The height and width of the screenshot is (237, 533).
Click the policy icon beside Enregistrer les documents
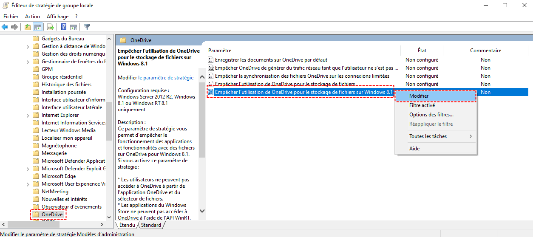(210, 60)
